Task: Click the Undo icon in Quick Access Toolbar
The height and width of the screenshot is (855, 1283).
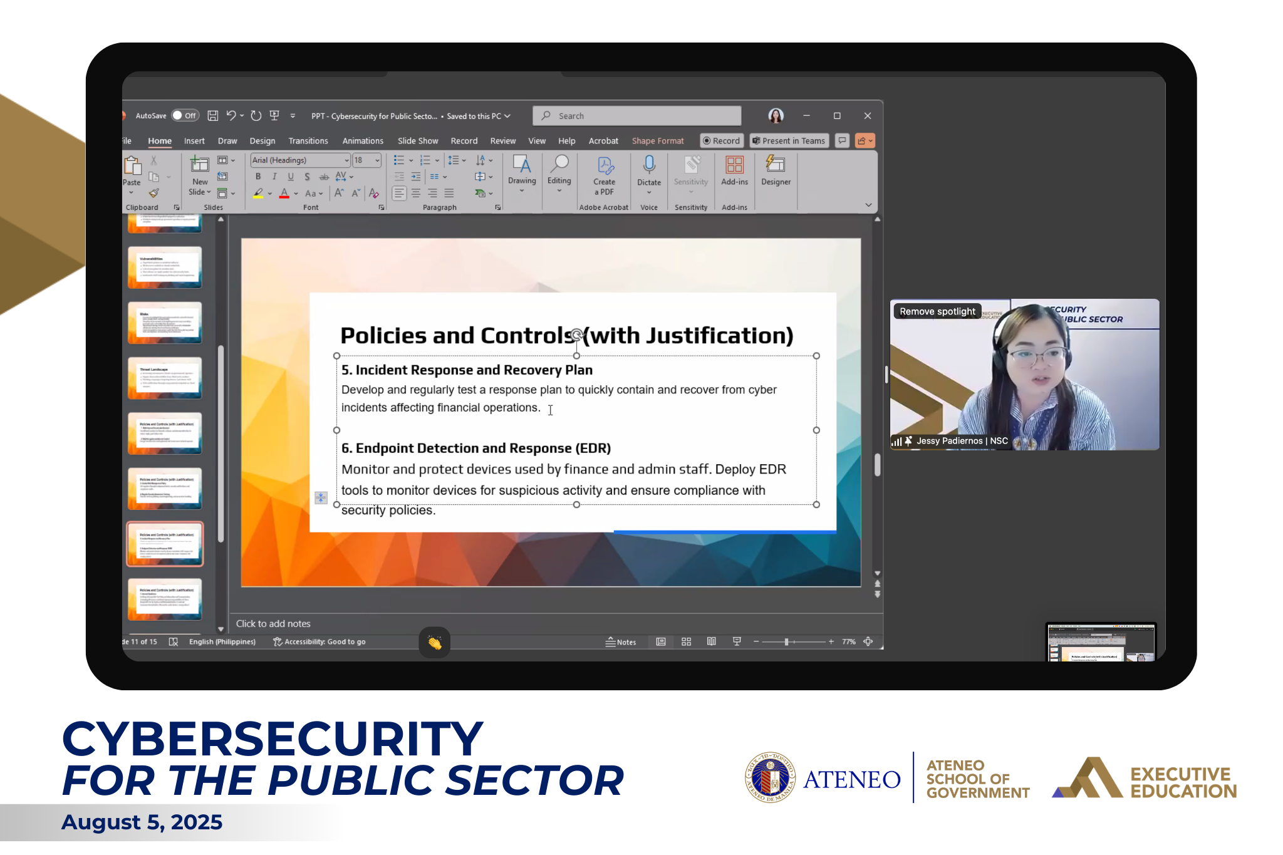Action: [x=232, y=115]
